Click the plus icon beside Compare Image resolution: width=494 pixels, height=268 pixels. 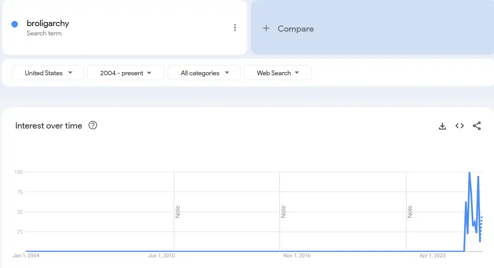tap(266, 29)
